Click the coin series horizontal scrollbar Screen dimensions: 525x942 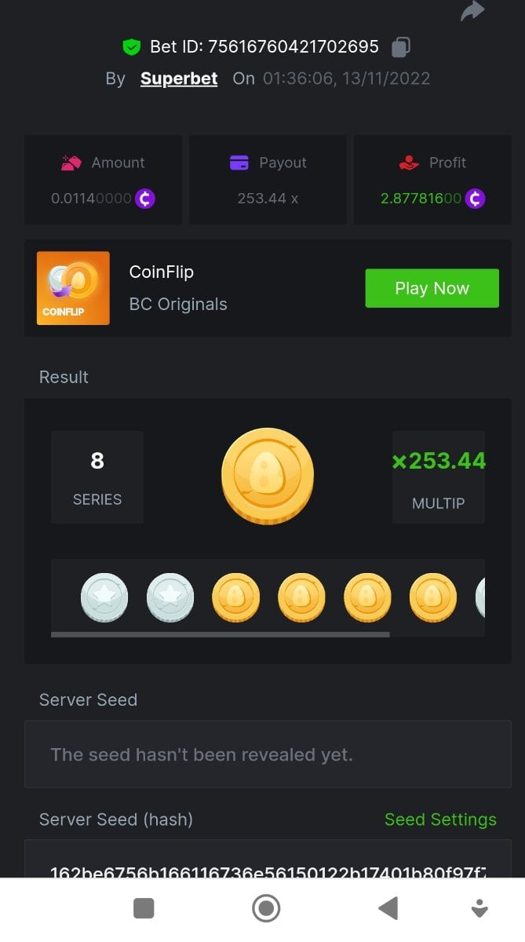(x=220, y=633)
